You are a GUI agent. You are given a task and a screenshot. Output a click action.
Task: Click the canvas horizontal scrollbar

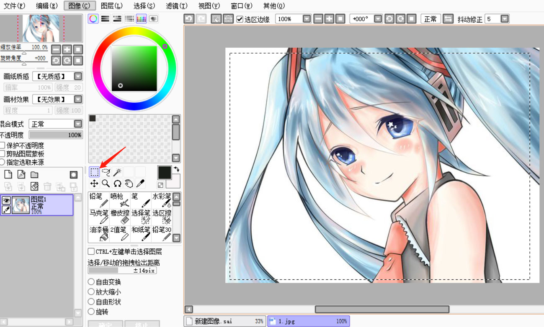click(382, 309)
